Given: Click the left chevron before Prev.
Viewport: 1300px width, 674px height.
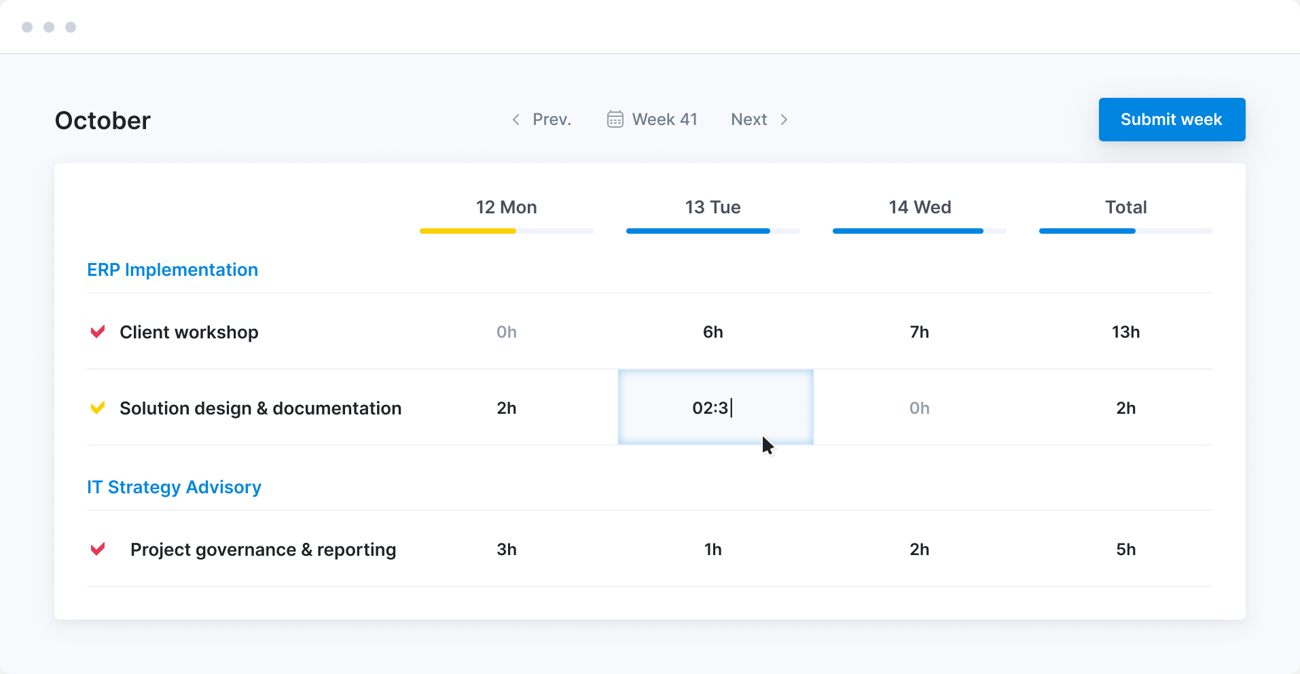Looking at the screenshot, I should coord(516,120).
